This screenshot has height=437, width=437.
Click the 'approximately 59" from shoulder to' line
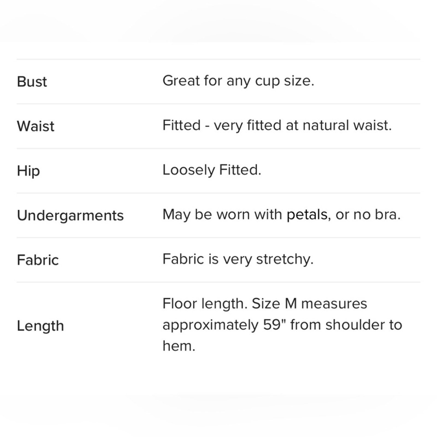pos(282,325)
